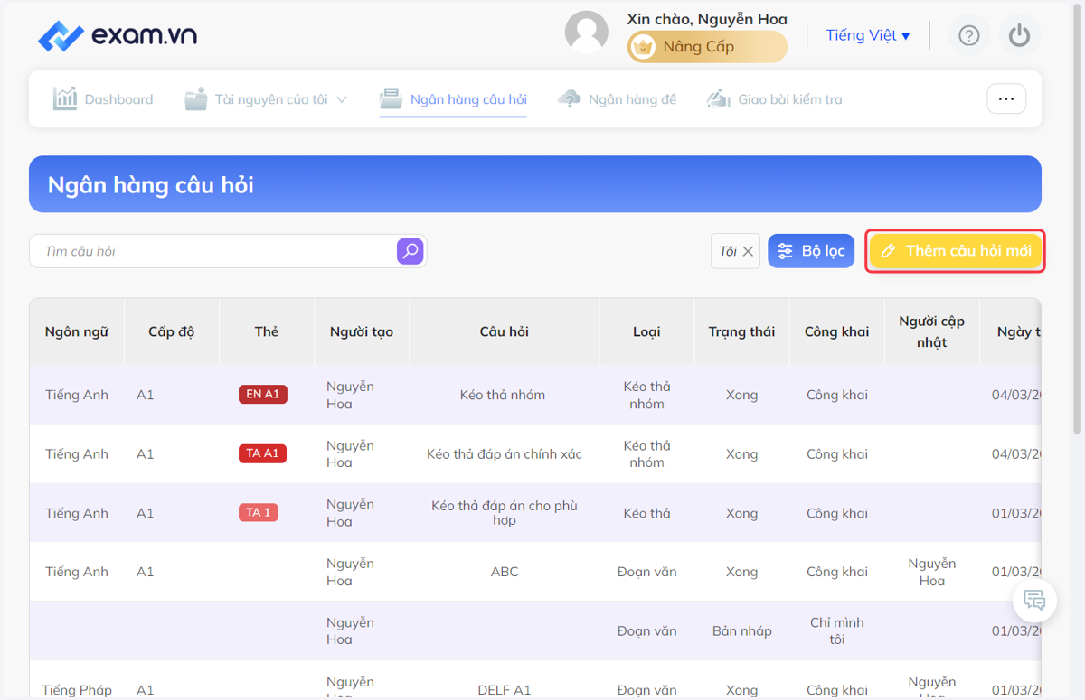
Task: Click the Ngân hàng câu hỏi icon
Action: tap(391, 98)
